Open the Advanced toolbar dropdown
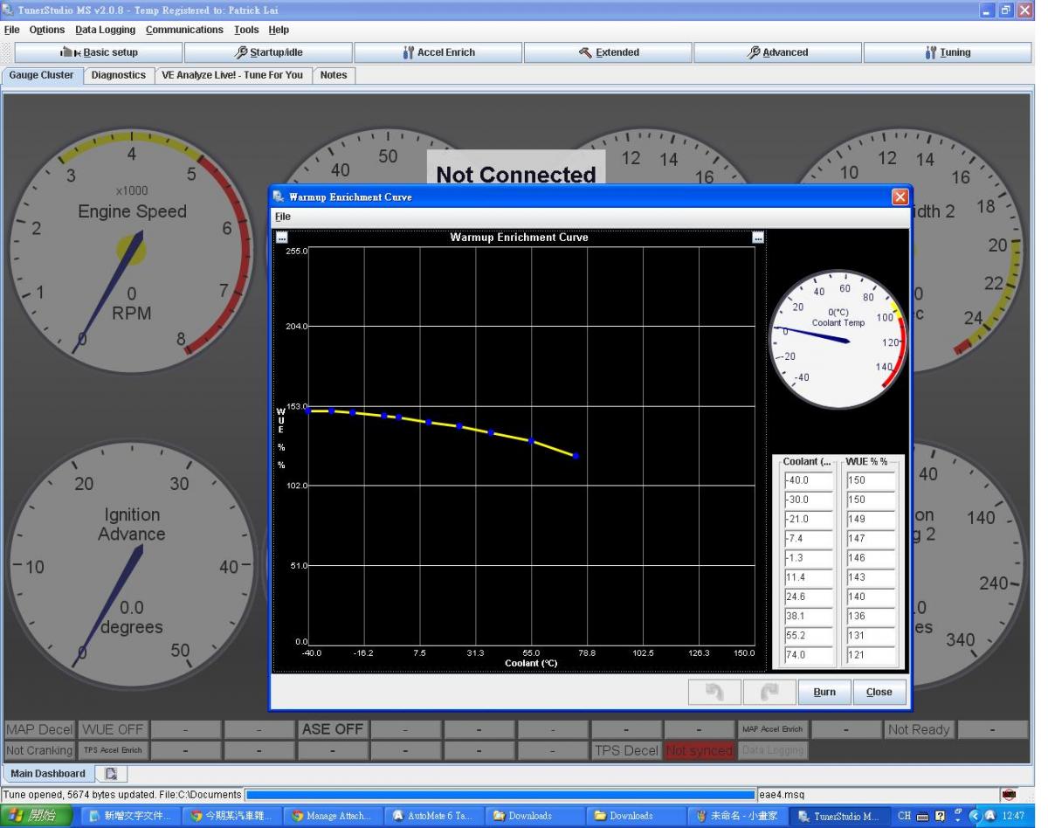 (778, 52)
